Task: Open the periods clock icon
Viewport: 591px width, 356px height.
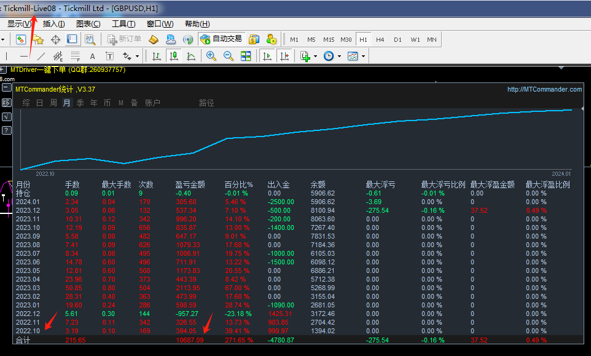Action: pos(329,57)
